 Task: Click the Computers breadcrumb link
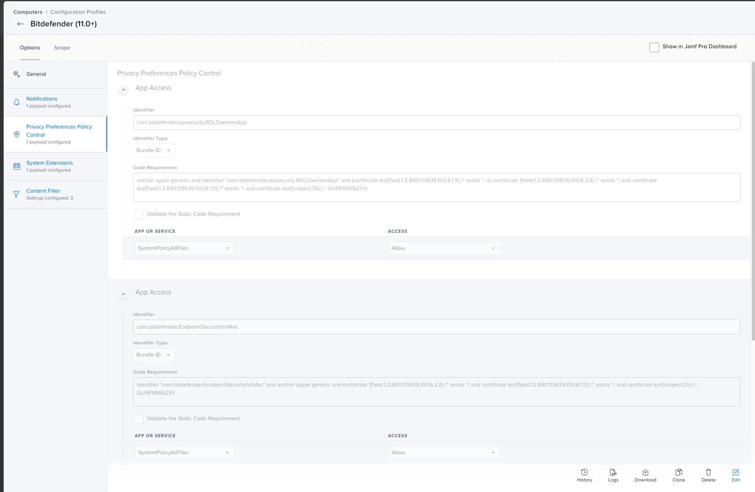[x=28, y=12]
